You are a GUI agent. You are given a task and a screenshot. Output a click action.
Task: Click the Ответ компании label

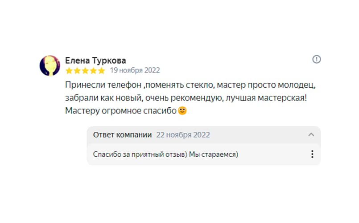(122, 135)
